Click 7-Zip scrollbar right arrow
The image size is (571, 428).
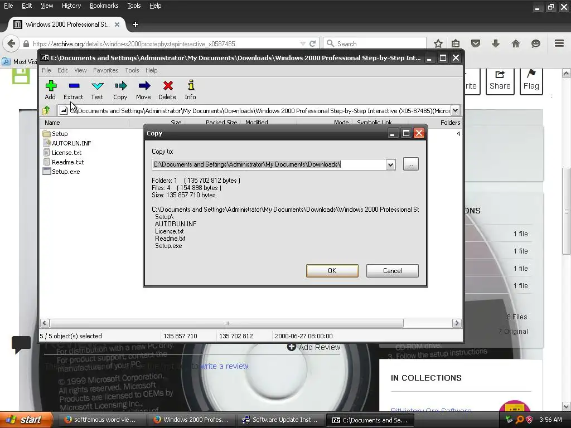click(457, 323)
